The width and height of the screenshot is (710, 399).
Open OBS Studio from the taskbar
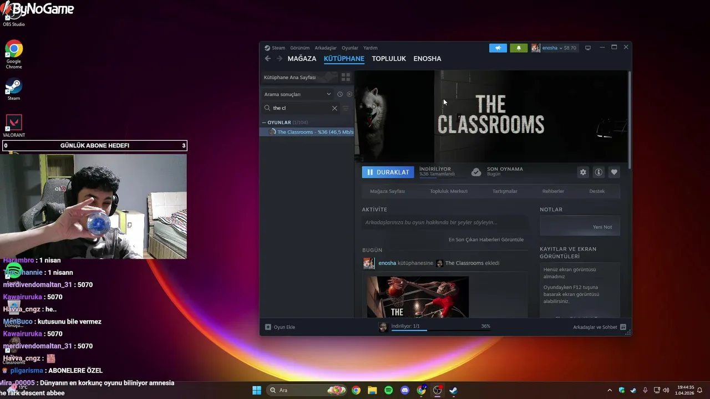[x=438, y=390]
